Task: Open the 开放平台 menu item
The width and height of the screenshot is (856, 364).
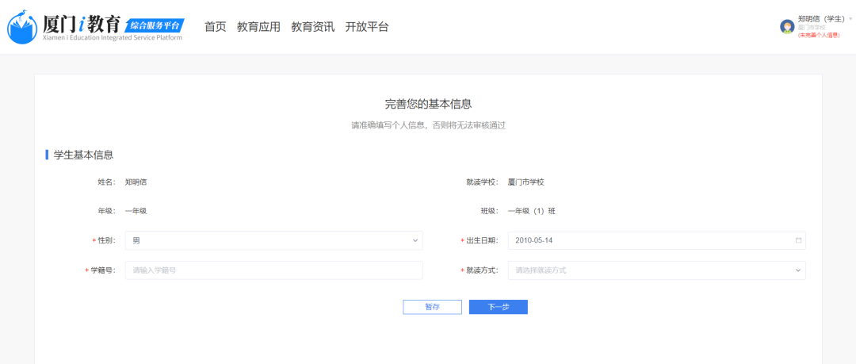Action: pos(367,27)
